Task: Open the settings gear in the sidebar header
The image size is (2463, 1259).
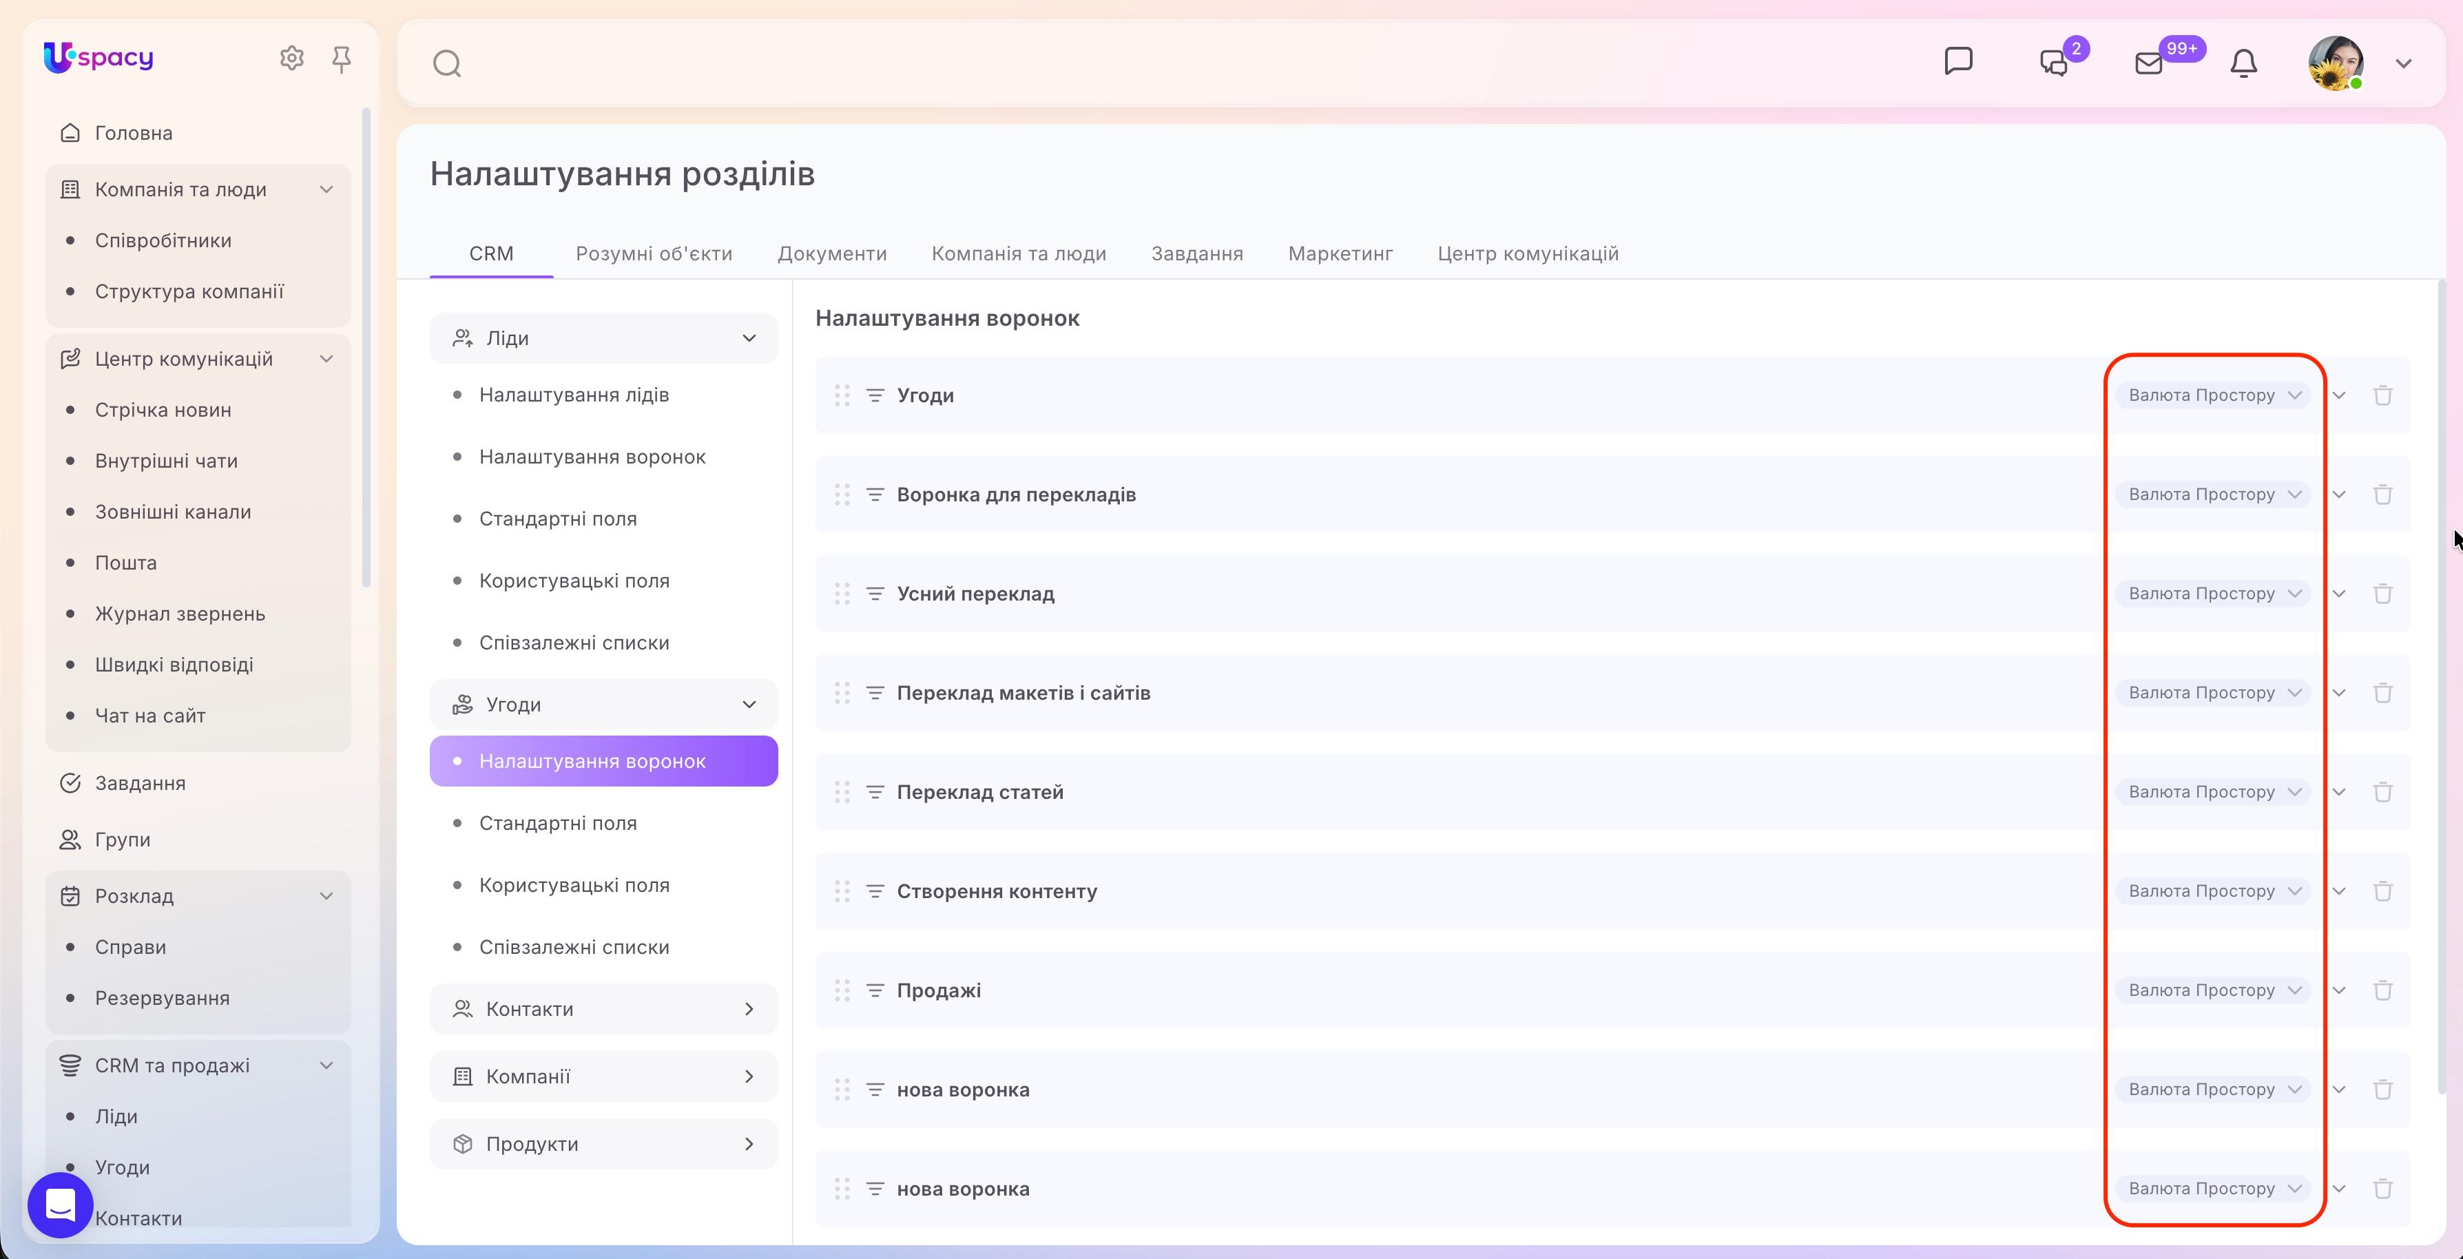Action: [291, 59]
